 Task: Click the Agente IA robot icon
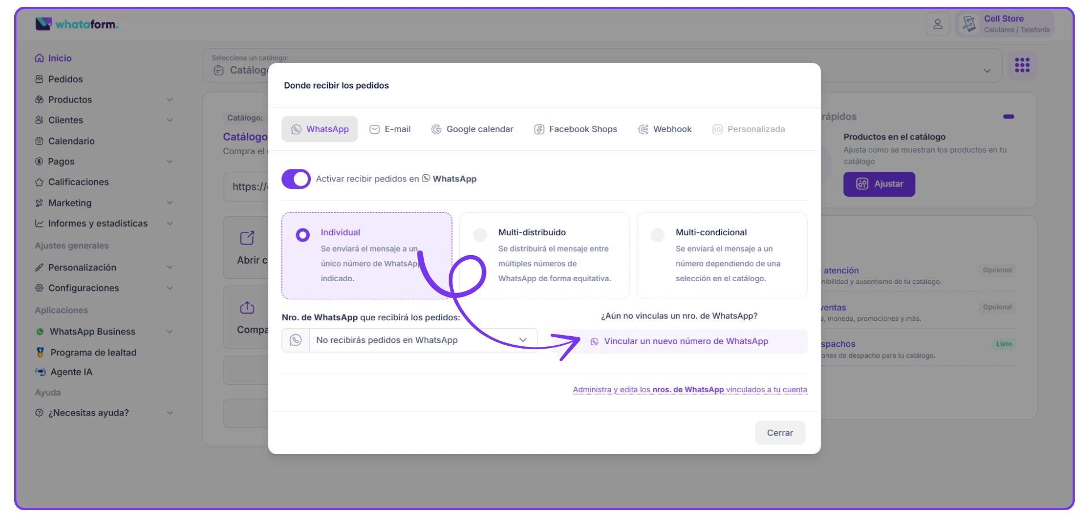[x=40, y=372]
